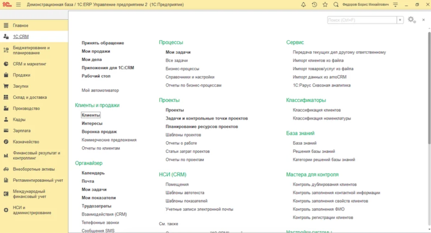431x233 pixels.
Task: Open Контроль дублирования клиентов
Action: pyautogui.click(x=325, y=184)
